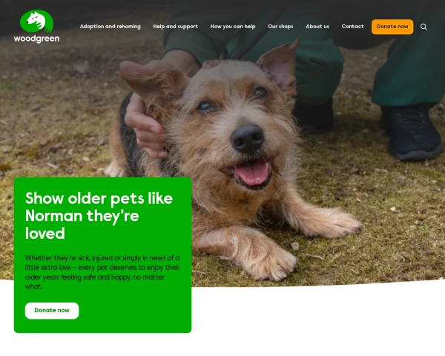This screenshot has width=445, height=356.
Task: Click the word 'loved' in the headline
Action: (44, 234)
